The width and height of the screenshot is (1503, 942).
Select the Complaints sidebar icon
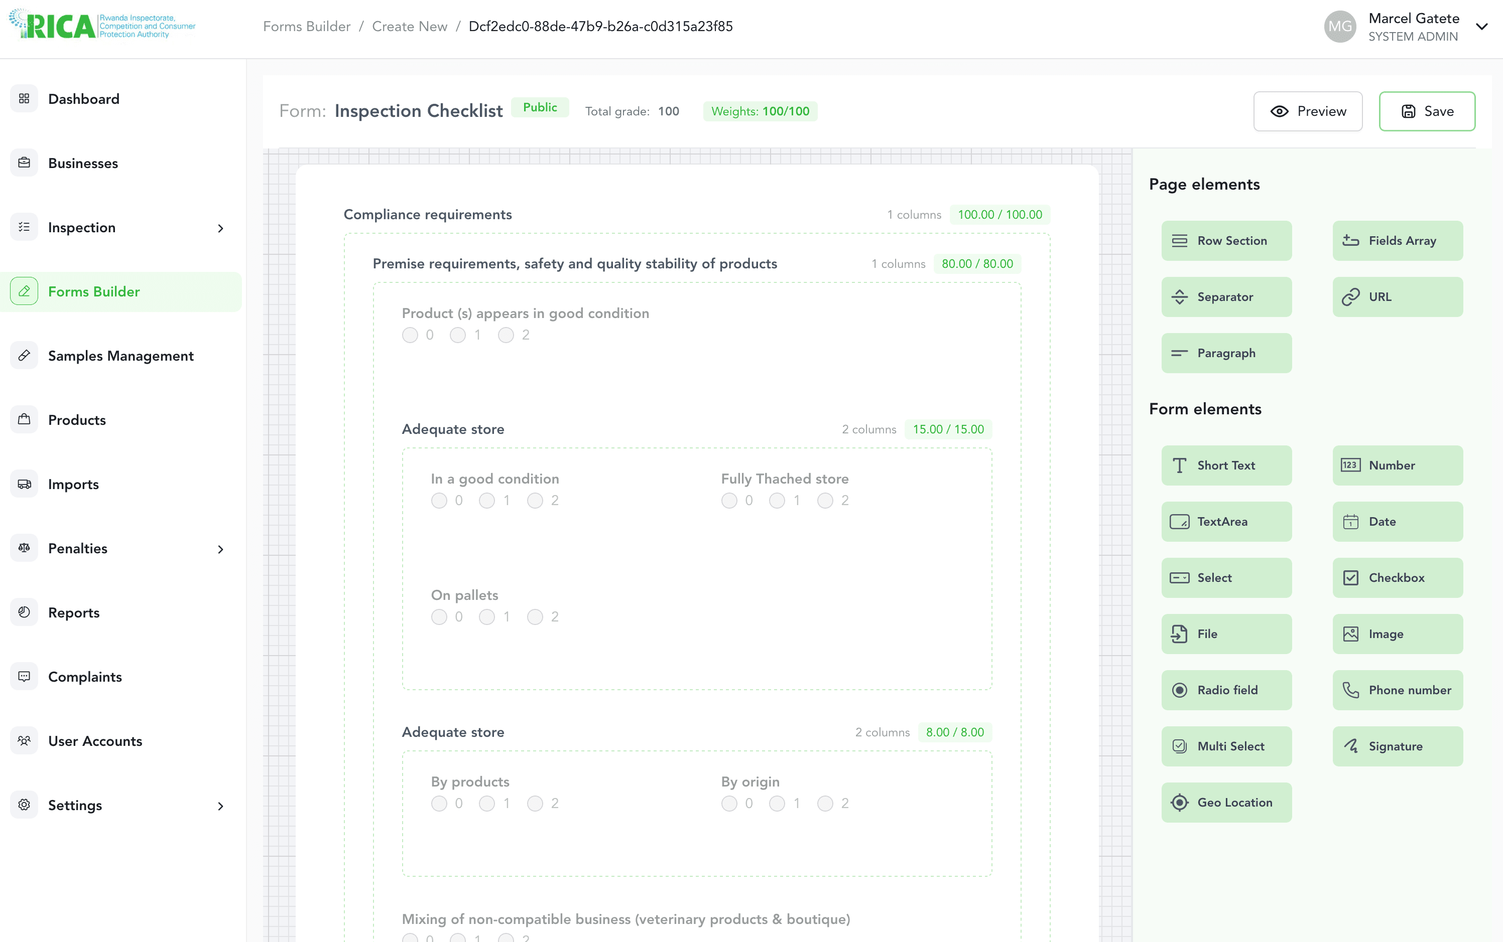(x=24, y=676)
